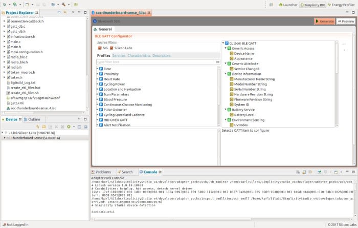Screen dimensions: 358x228
Task: Toggle the Silicon Labs source filter checkbox
Action: tap(111, 48)
